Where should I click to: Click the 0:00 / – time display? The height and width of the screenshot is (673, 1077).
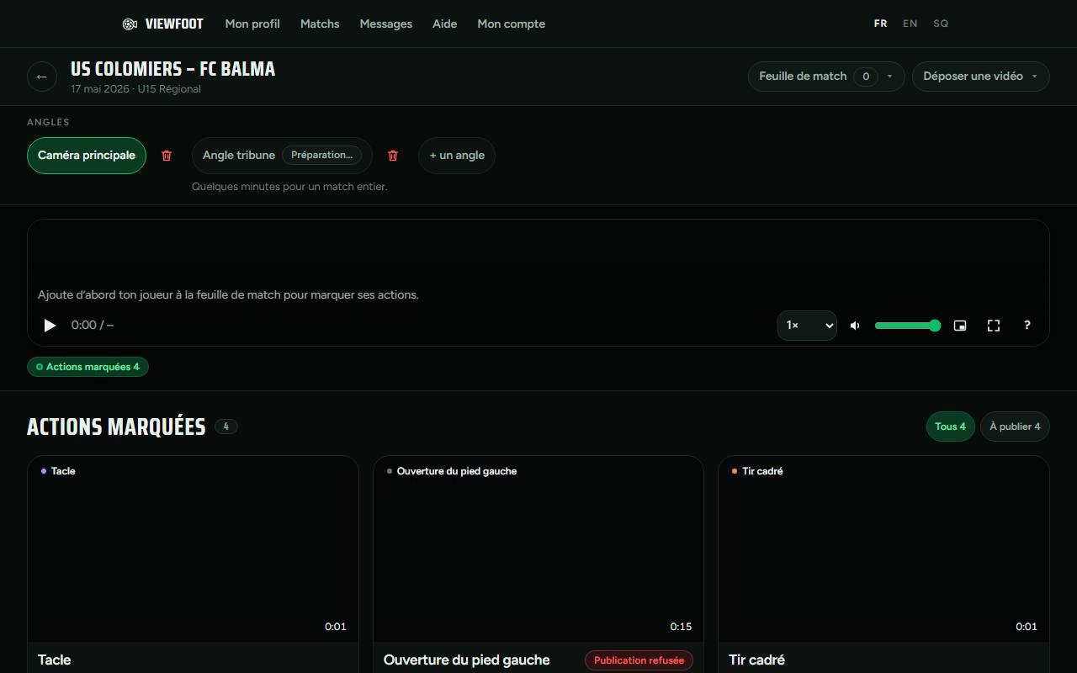tap(93, 326)
